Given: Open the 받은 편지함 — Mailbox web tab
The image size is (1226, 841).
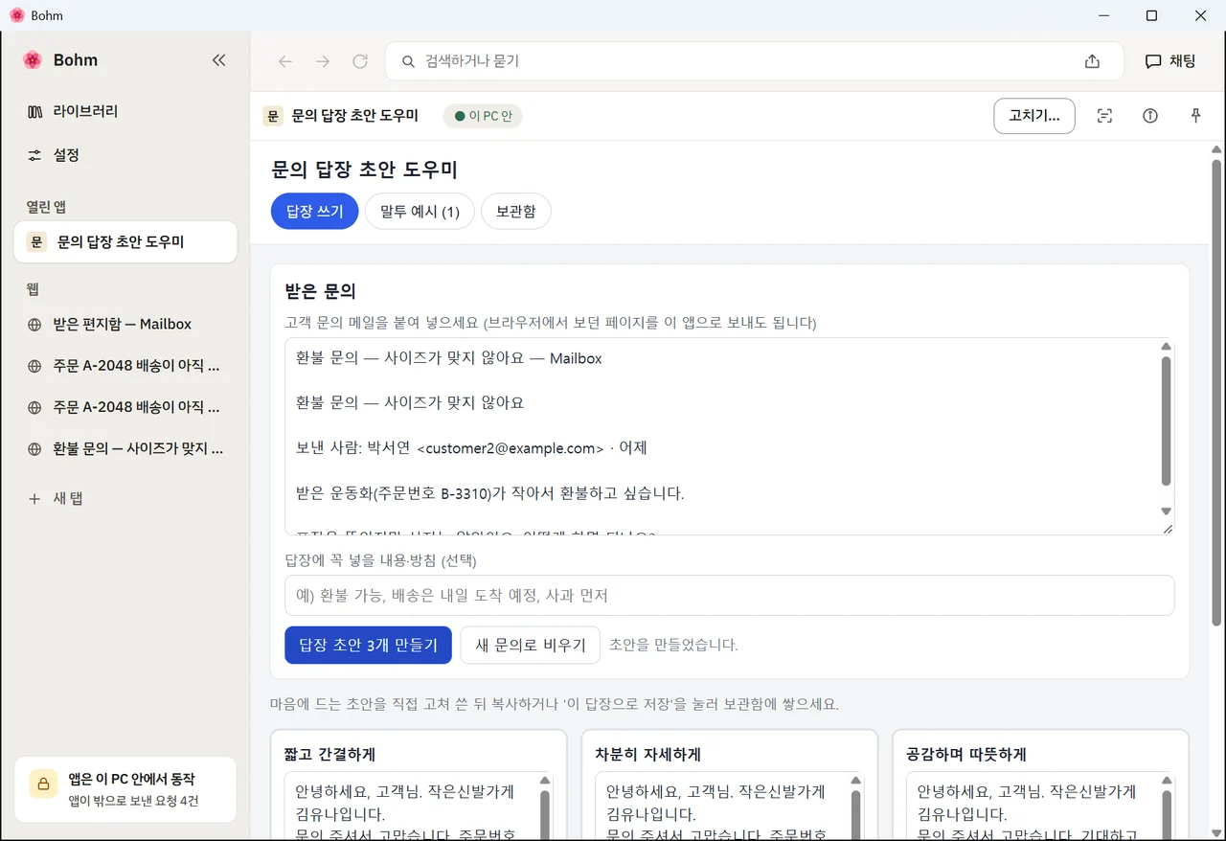Looking at the screenshot, I should coord(125,325).
